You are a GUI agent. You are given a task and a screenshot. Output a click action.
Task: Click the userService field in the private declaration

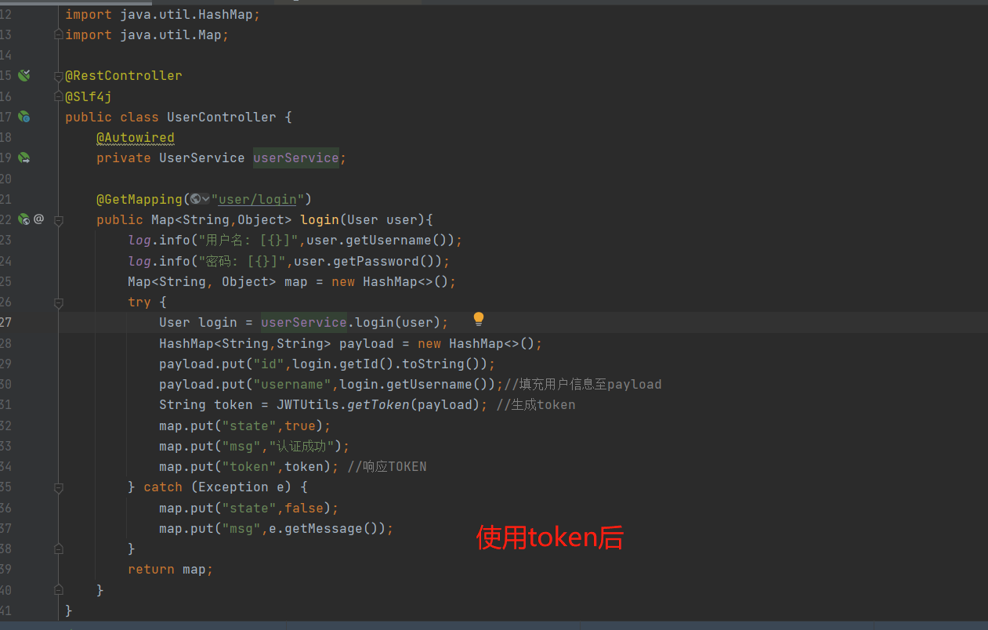[x=296, y=157]
